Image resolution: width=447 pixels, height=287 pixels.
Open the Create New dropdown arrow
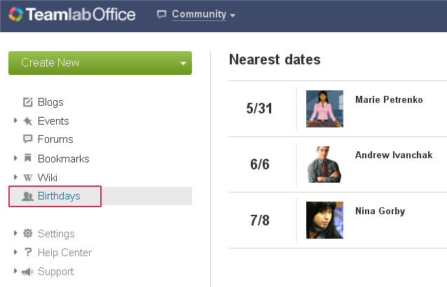point(183,63)
